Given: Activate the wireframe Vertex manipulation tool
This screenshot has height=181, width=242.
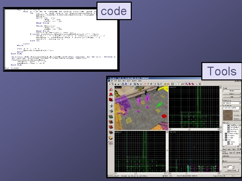Looking at the screenshot, I should click(x=111, y=143).
